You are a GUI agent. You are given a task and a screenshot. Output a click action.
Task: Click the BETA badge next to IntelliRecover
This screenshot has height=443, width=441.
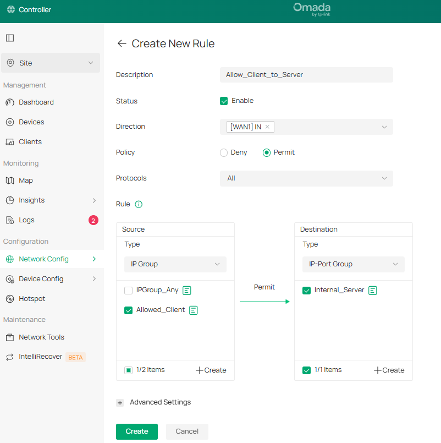coord(76,357)
